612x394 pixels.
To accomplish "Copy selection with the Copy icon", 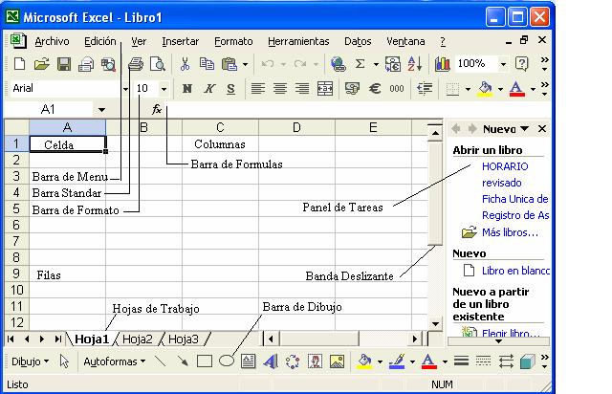I will tap(207, 64).
